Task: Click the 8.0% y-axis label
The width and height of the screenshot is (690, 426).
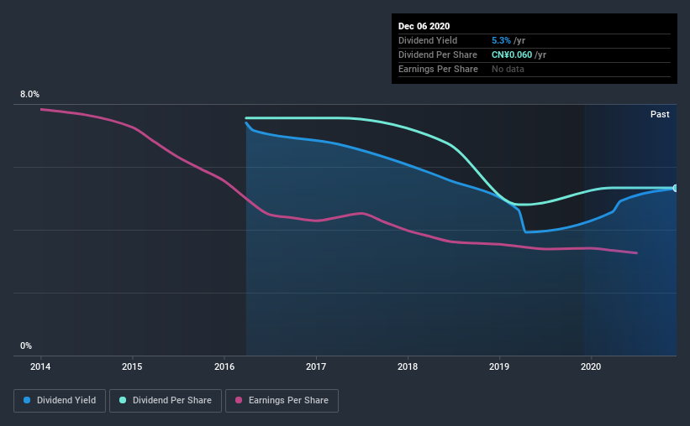Action: point(29,94)
